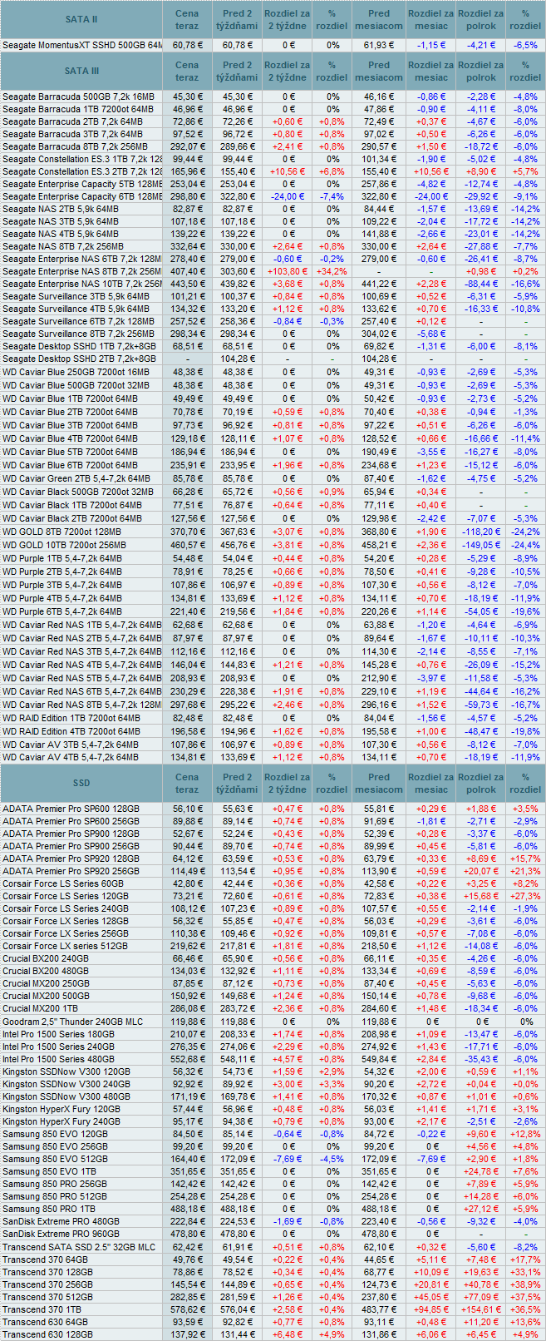
Task: Select the Seagate MomentusXT SSHD 500GB row name
Action: pos(82,45)
